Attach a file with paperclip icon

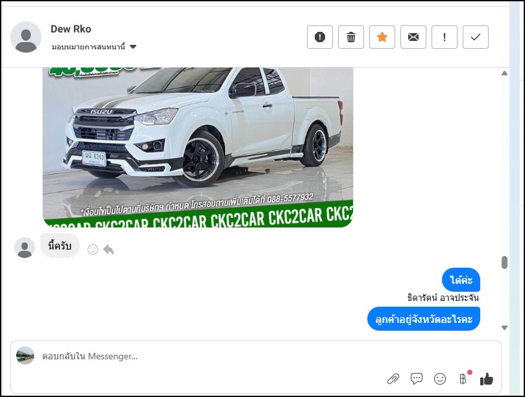pos(393,379)
